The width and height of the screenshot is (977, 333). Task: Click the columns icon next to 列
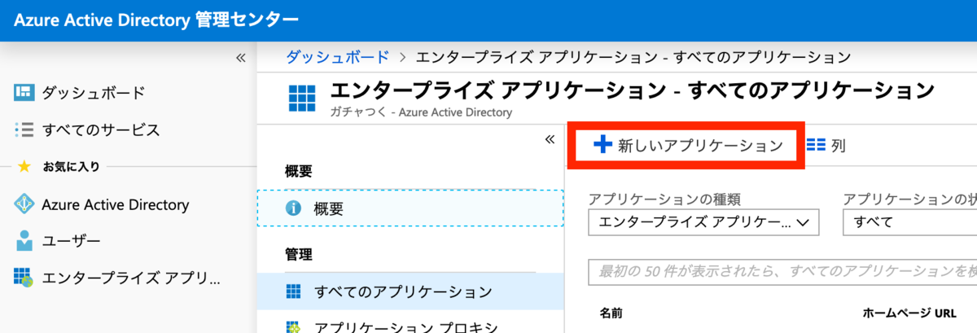[816, 146]
